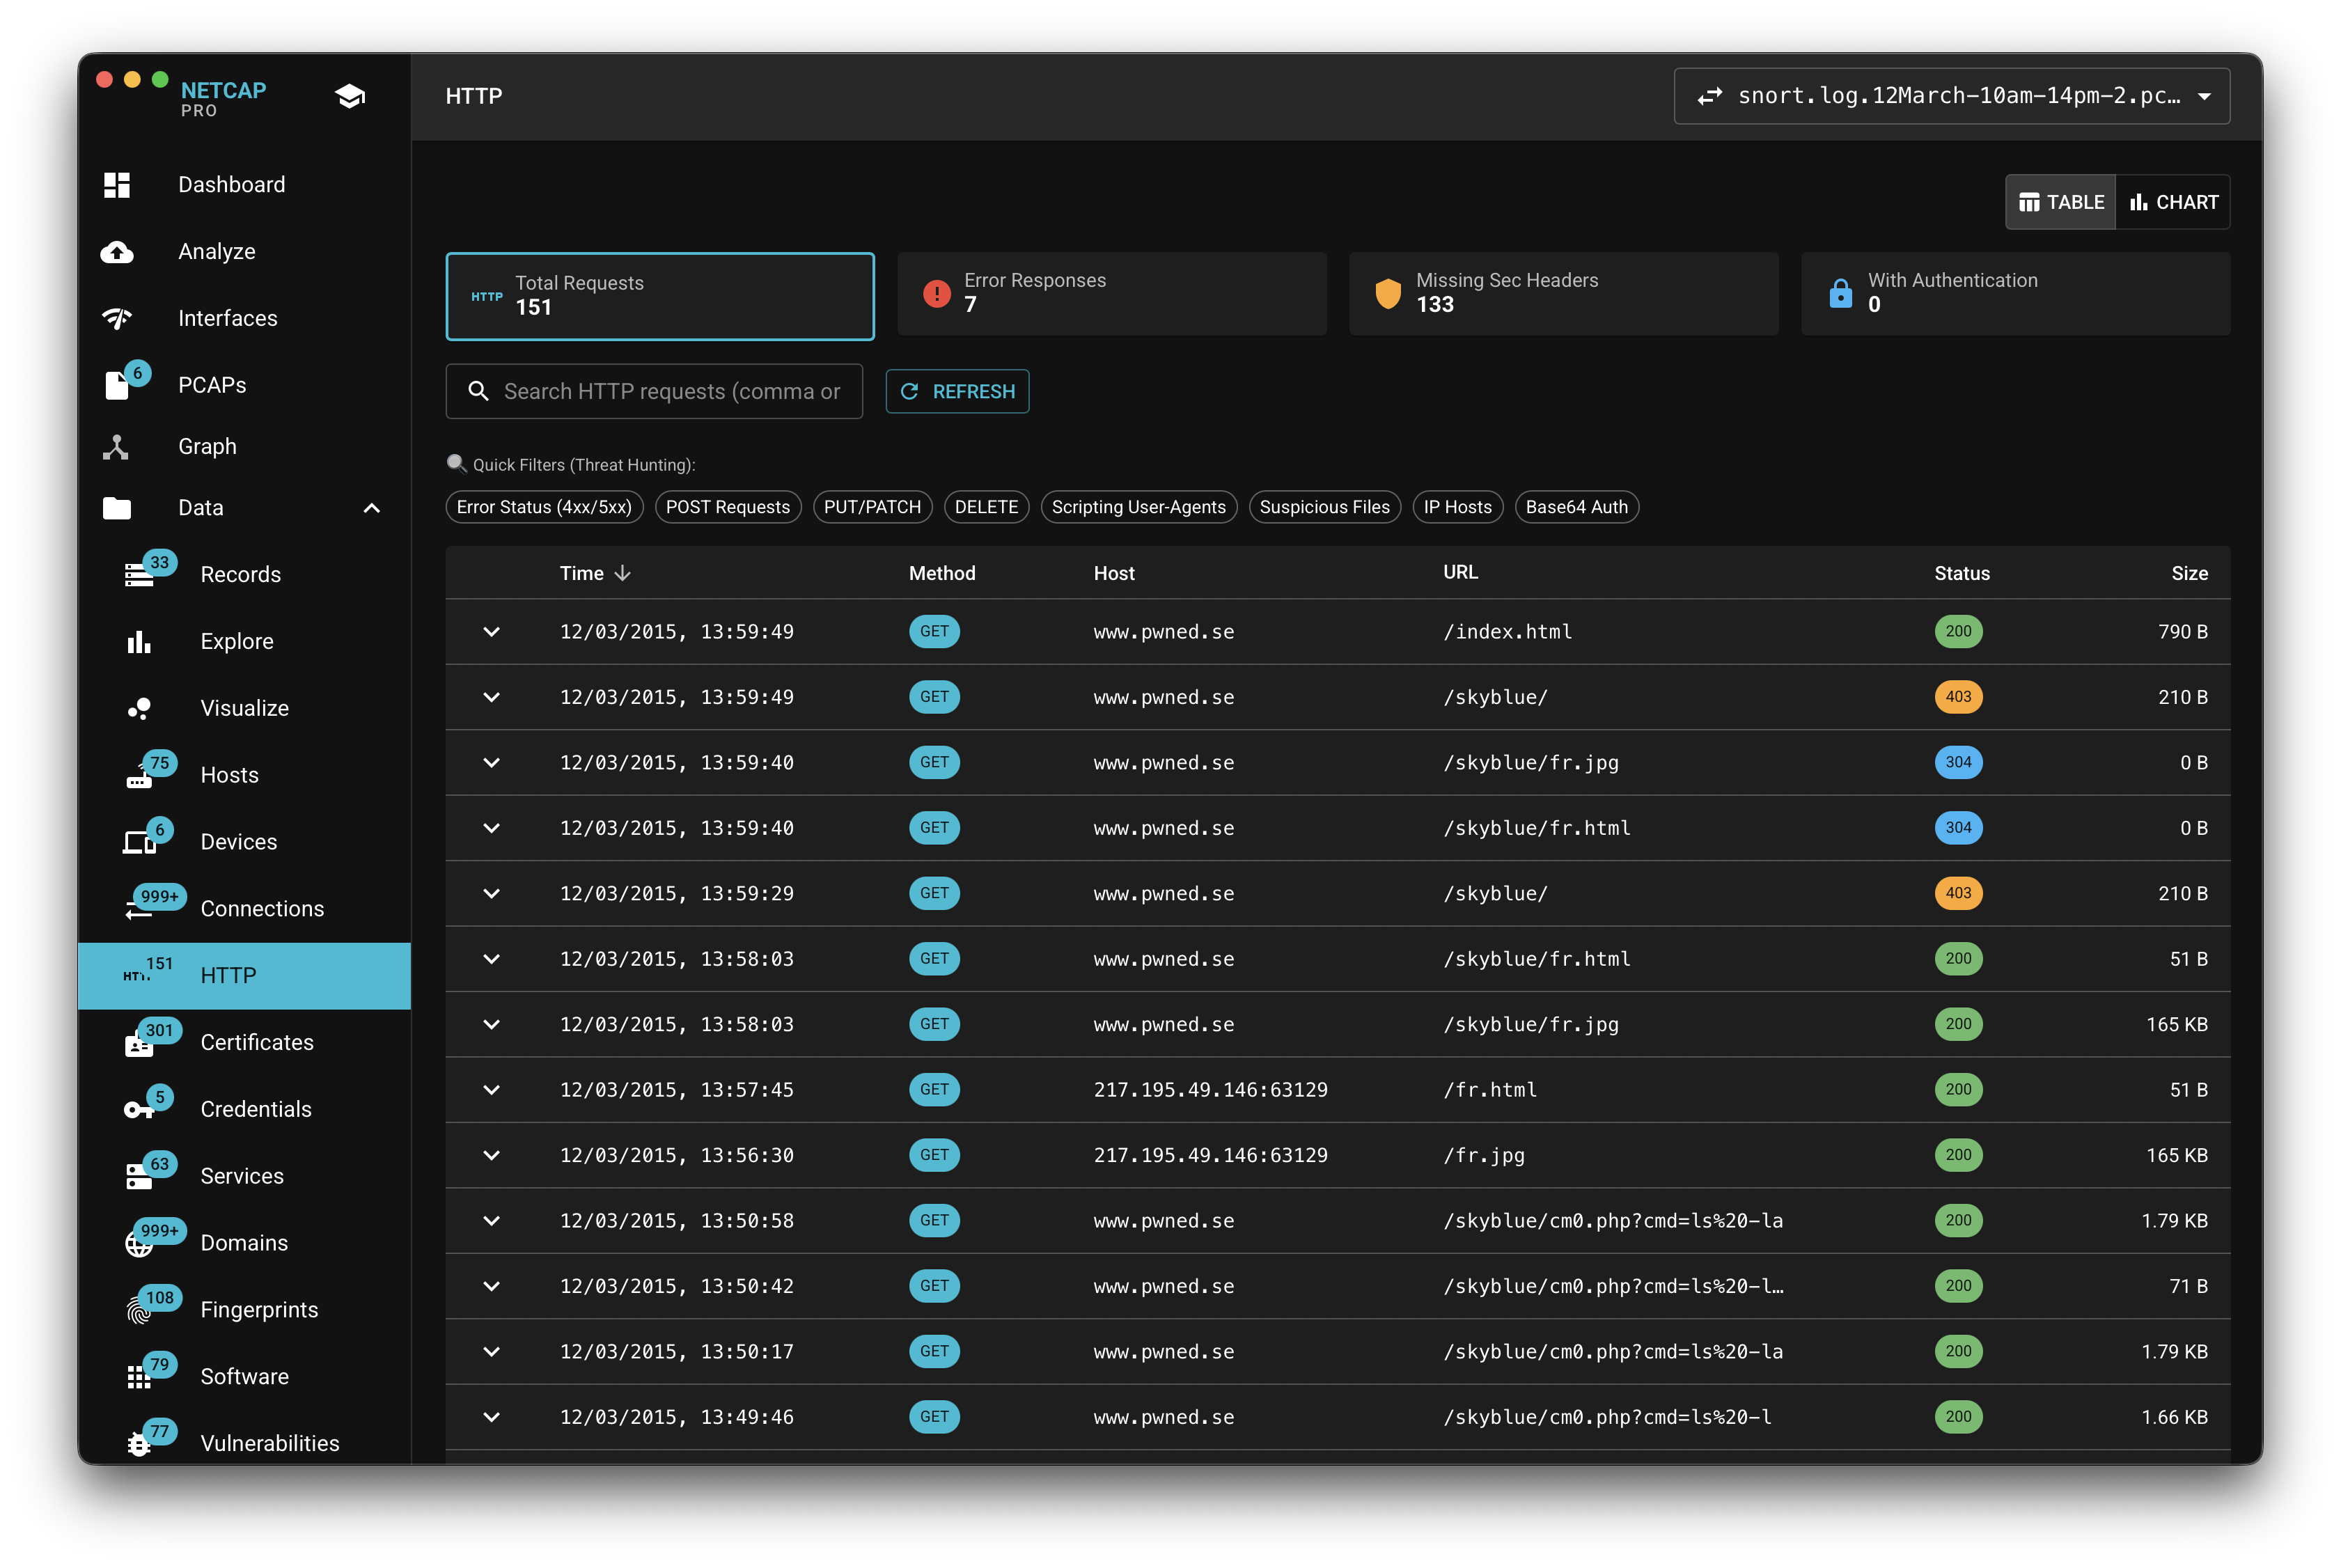
Task: Toggle Error Status (4xx/5xx) quick filter
Action: pyautogui.click(x=544, y=507)
